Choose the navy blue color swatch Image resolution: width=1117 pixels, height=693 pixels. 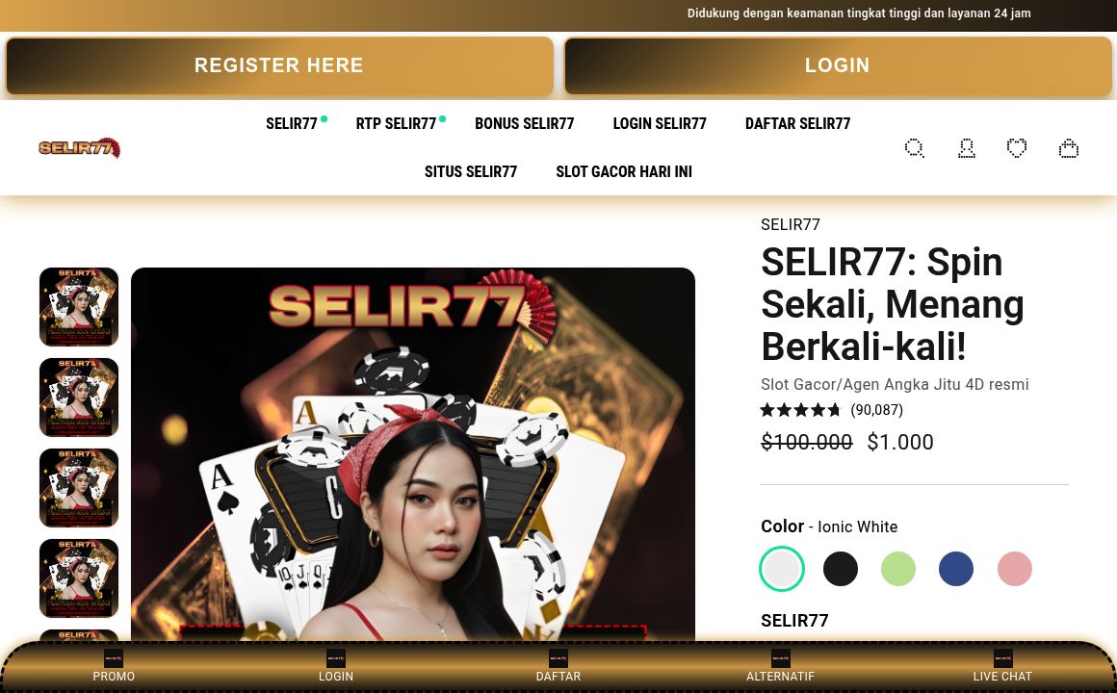tap(956, 569)
